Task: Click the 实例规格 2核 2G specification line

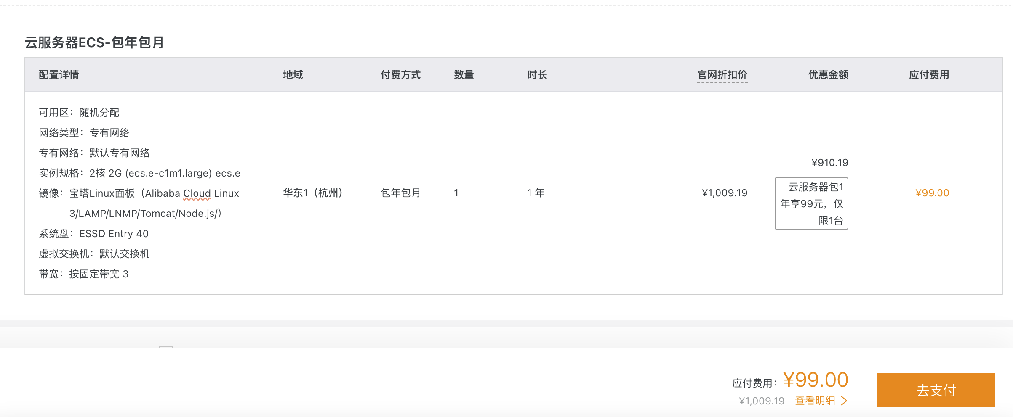Action: (x=139, y=173)
